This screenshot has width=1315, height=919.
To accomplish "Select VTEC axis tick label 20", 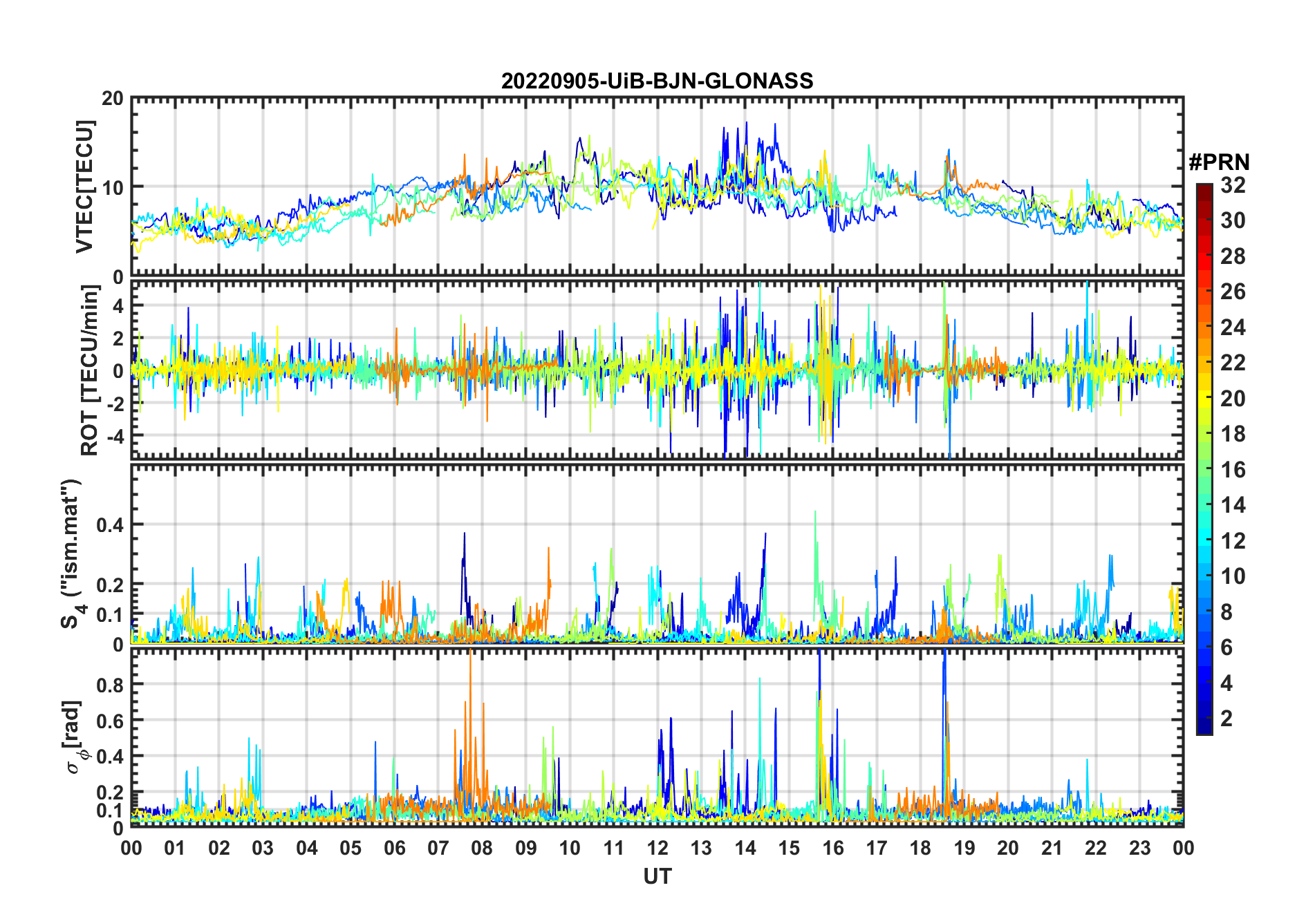I will [113, 99].
